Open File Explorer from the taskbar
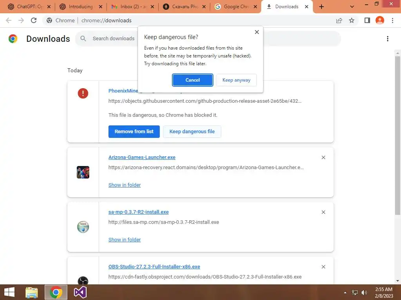This screenshot has height=300, width=401. [x=32, y=292]
